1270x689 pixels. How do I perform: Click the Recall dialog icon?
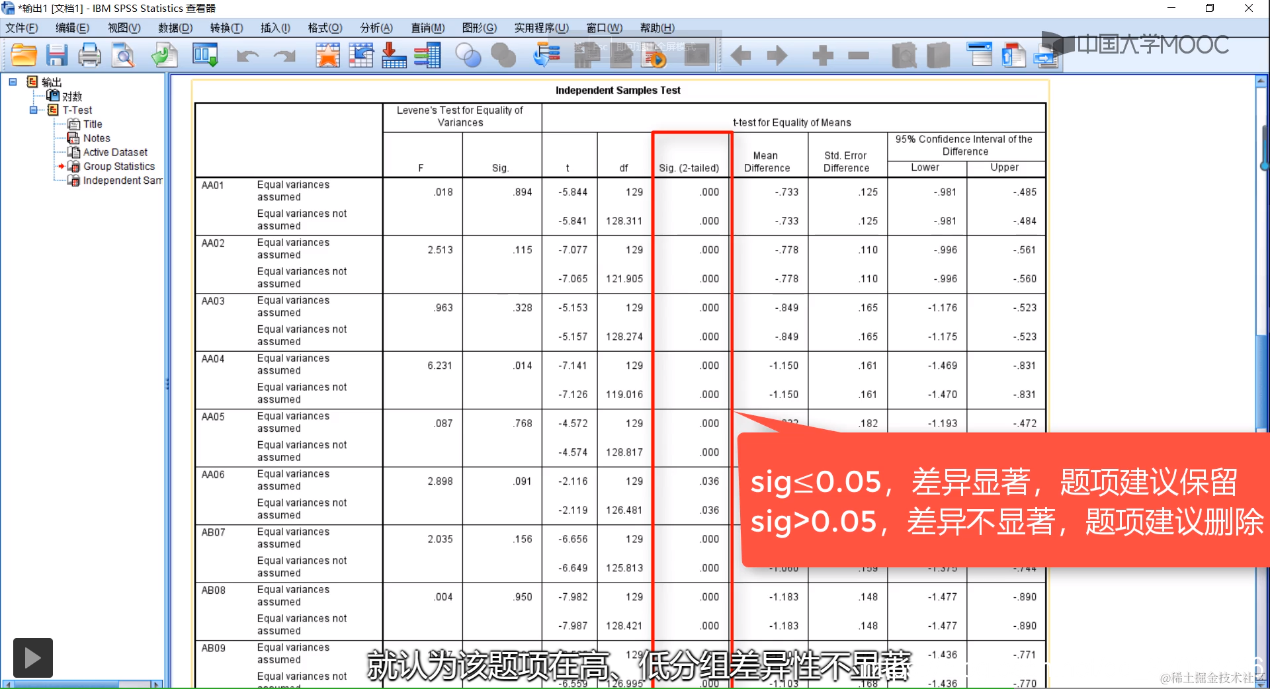(x=205, y=55)
